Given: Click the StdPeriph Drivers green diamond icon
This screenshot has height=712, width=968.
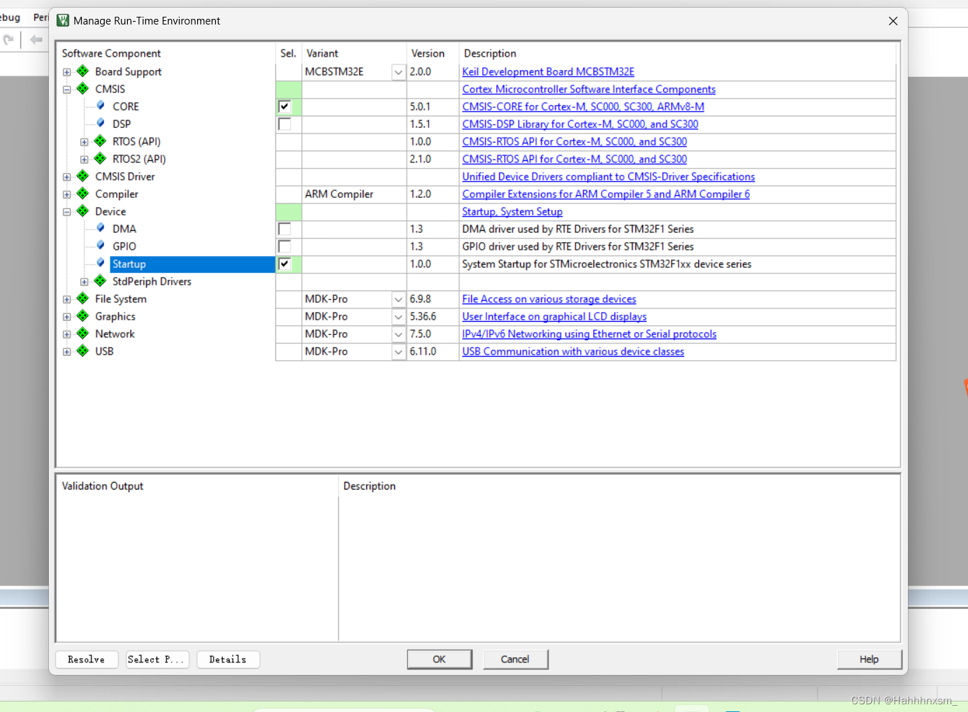Looking at the screenshot, I should pyautogui.click(x=100, y=281).
